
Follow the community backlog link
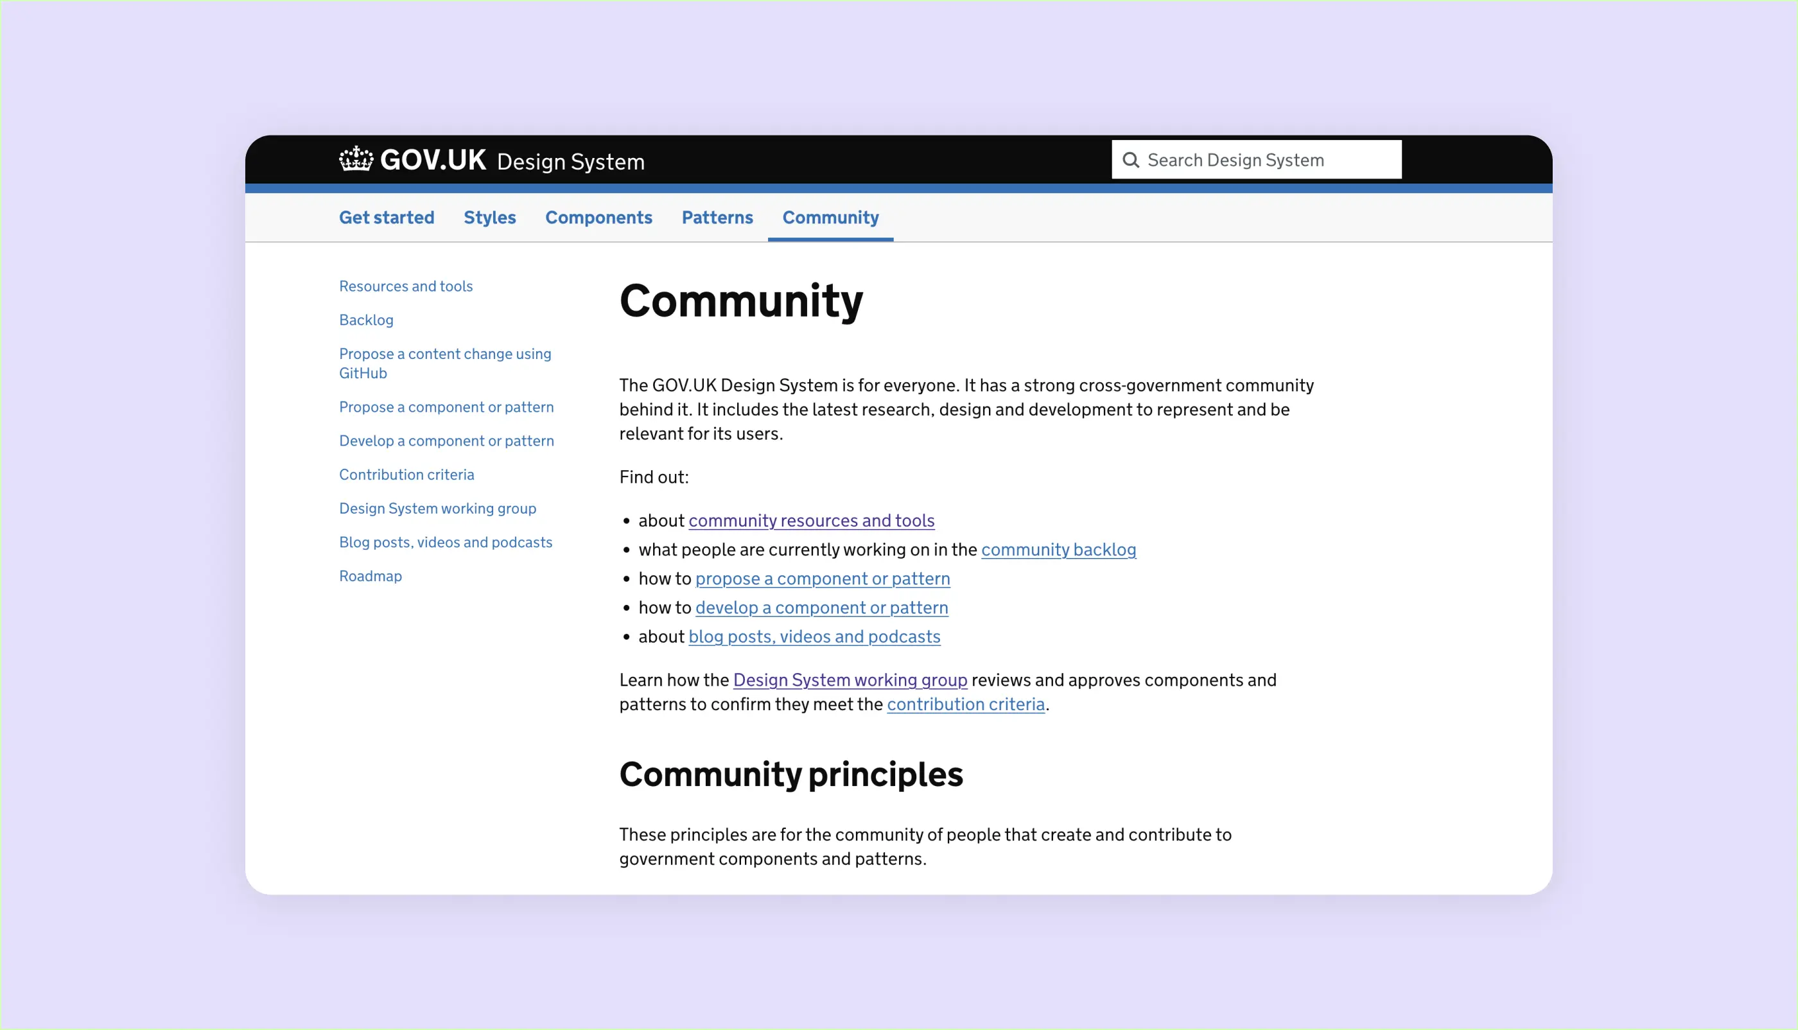pos(1058,550)
